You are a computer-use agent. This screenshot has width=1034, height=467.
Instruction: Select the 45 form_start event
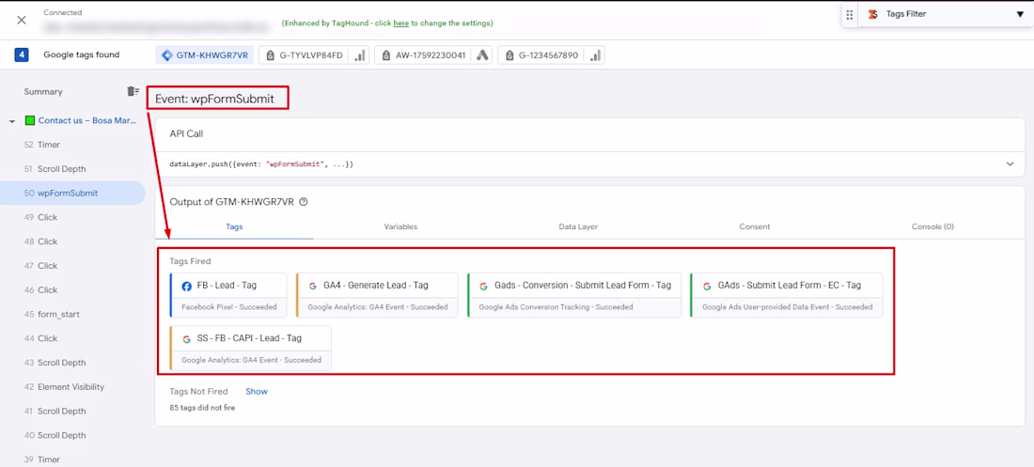pos(59,315)
